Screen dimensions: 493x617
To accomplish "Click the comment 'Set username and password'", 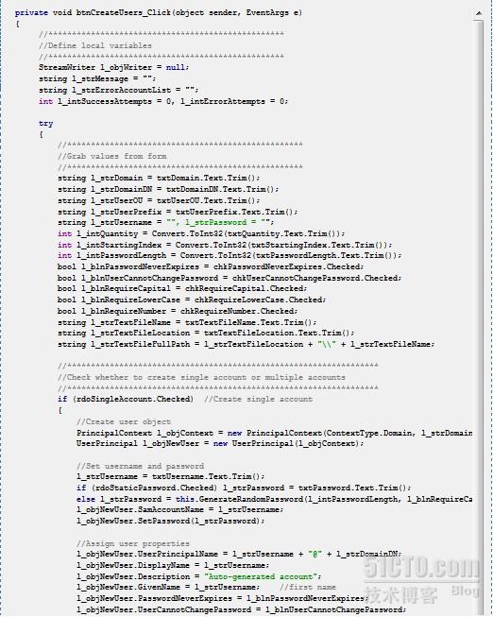I will 141,466.
